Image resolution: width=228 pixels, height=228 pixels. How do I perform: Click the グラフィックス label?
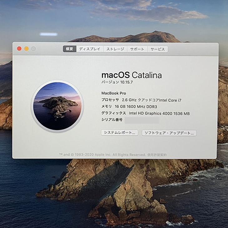point(114,113)
